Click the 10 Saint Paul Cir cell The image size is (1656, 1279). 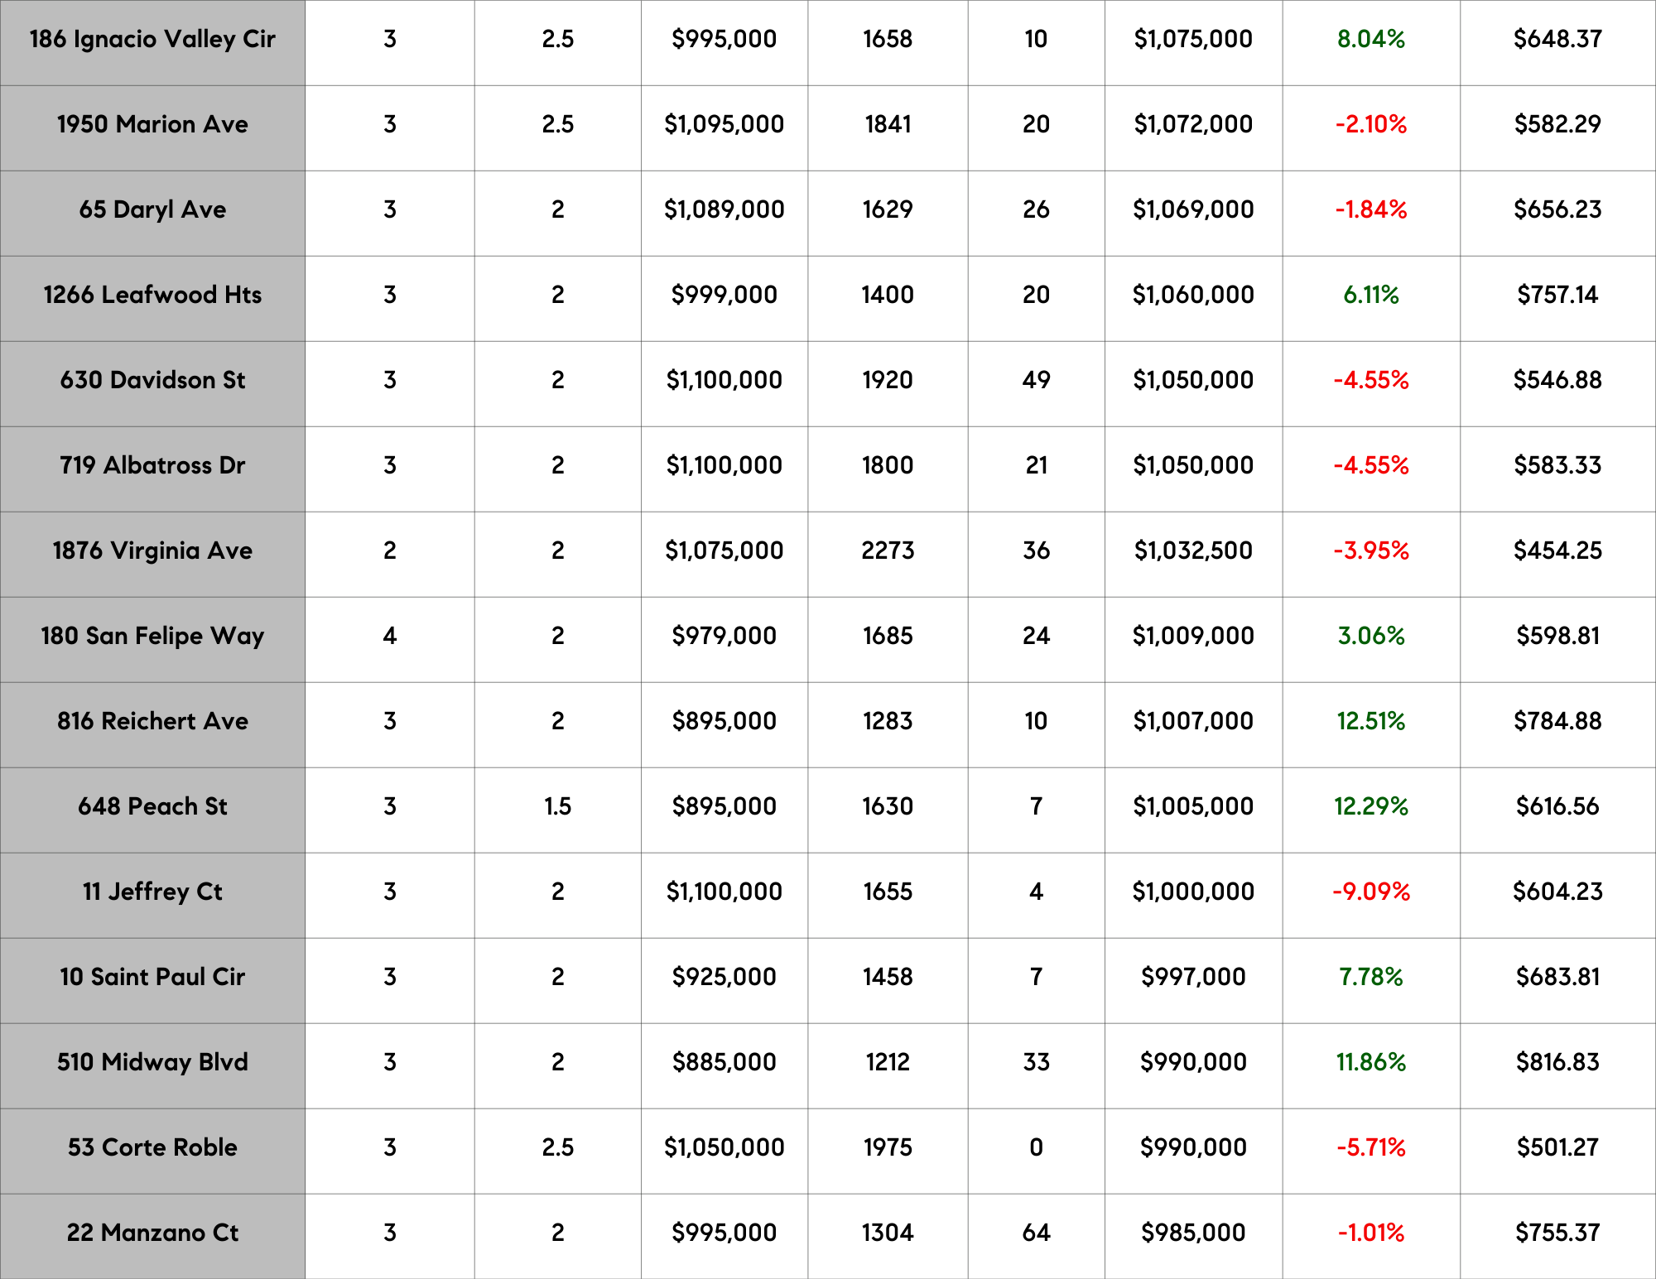[152, 978]
